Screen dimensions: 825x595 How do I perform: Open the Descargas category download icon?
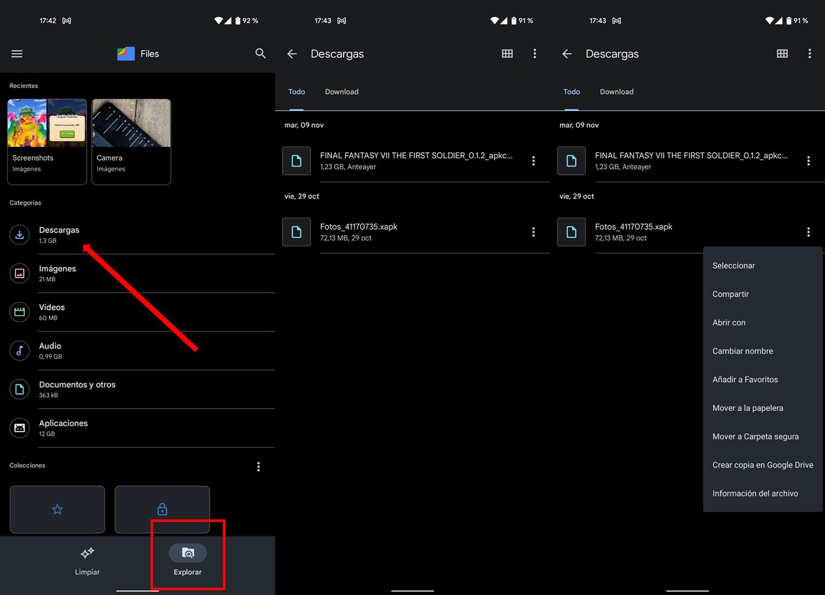coord(19,235)
